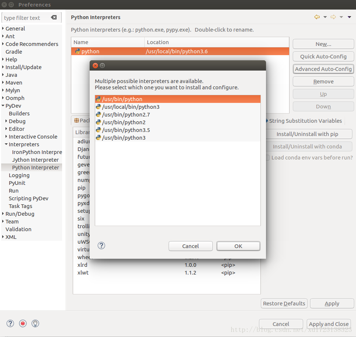356x337 pixels.
Task: Click the Location column header
Action: [x=217, y=42]
